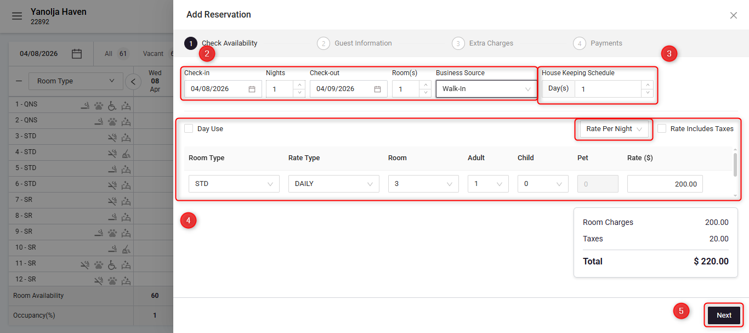
Task: Close the Add Reservation dialog
Action: (x=734, y=15)
